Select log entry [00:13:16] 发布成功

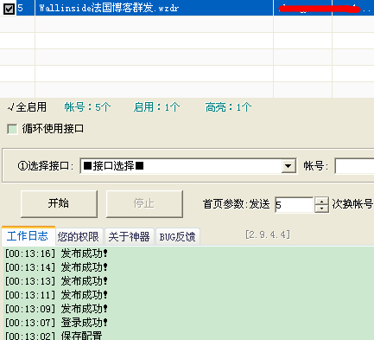tap(56, 253)
